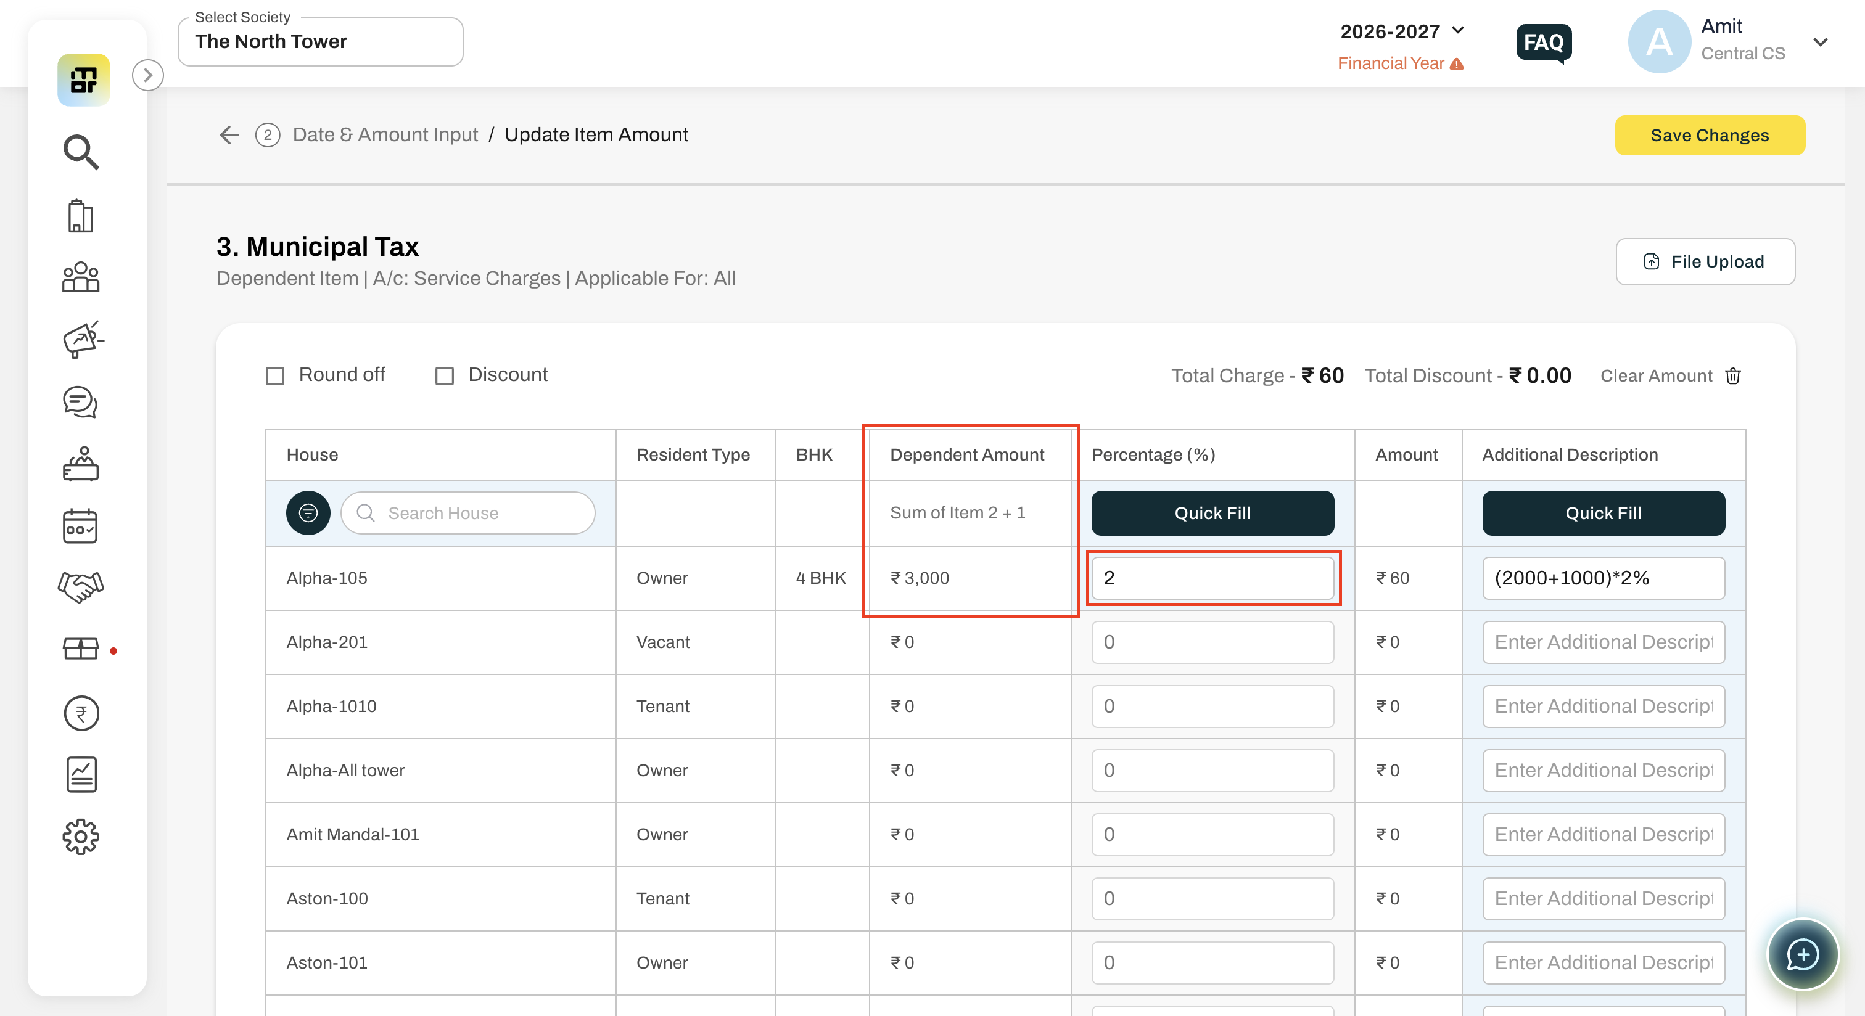Open the calendar booking icon in sidebar
1865x1016 pixels.
(x=80, y=526)
